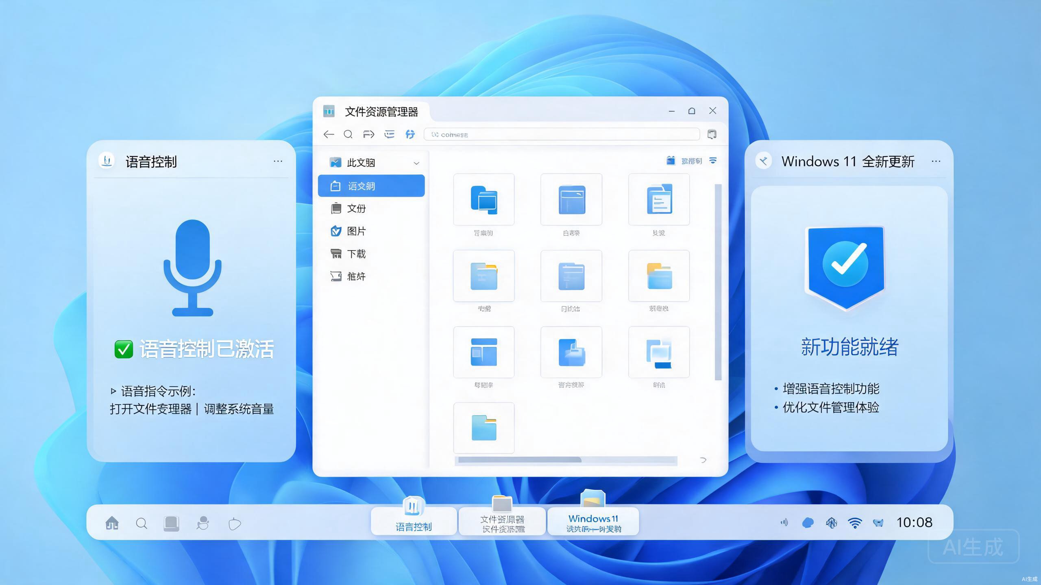Click the explorer address bar field

tap(562, 134)
